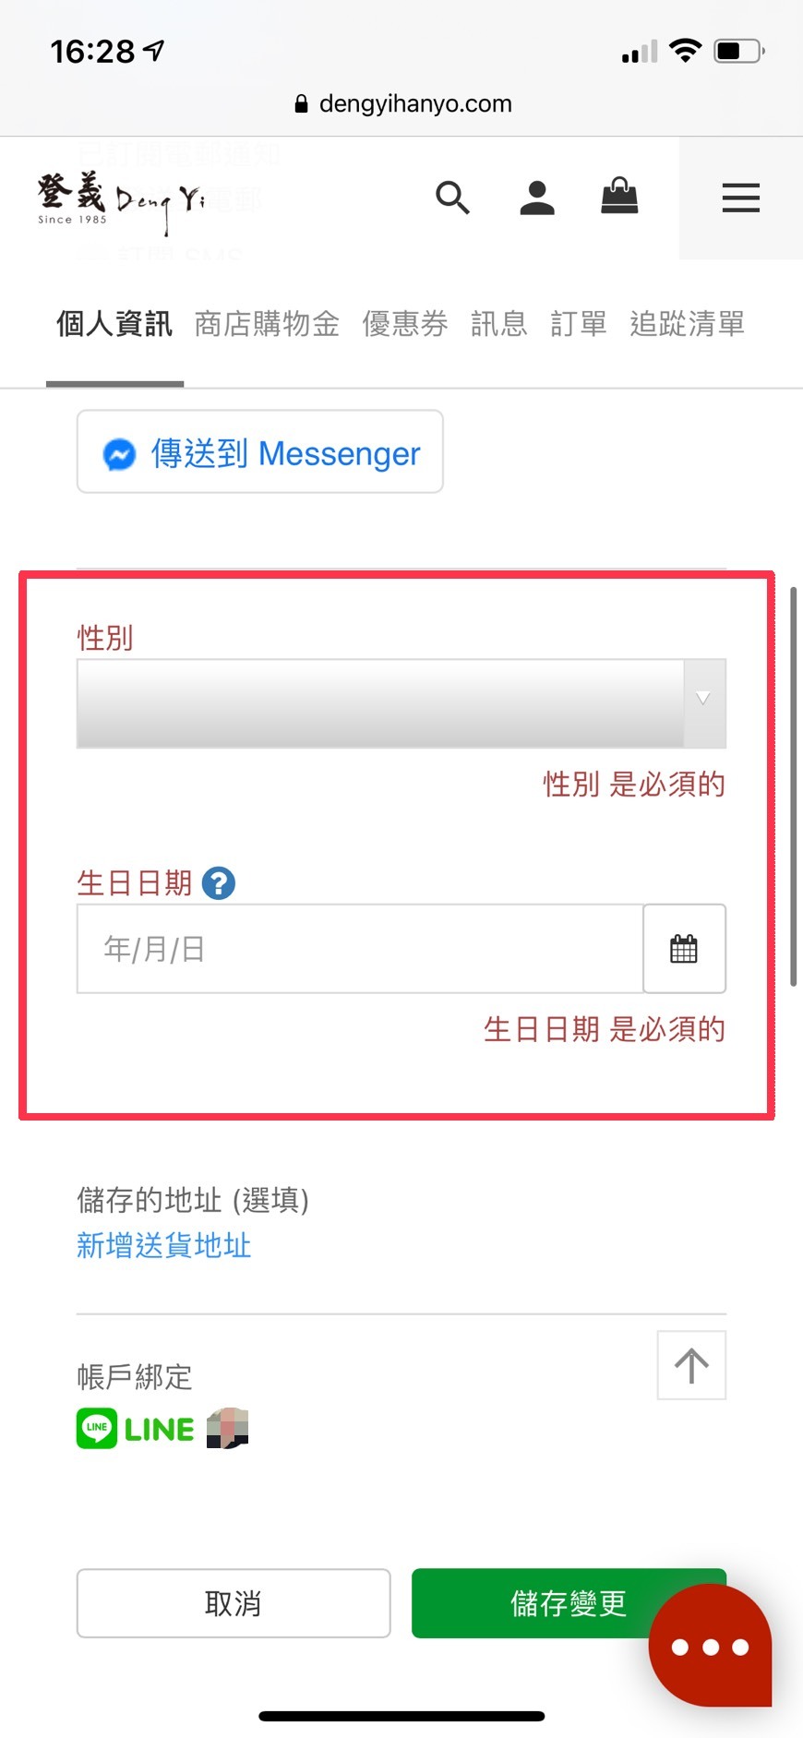Open the 訂單 orders tab

coord(579,324)
